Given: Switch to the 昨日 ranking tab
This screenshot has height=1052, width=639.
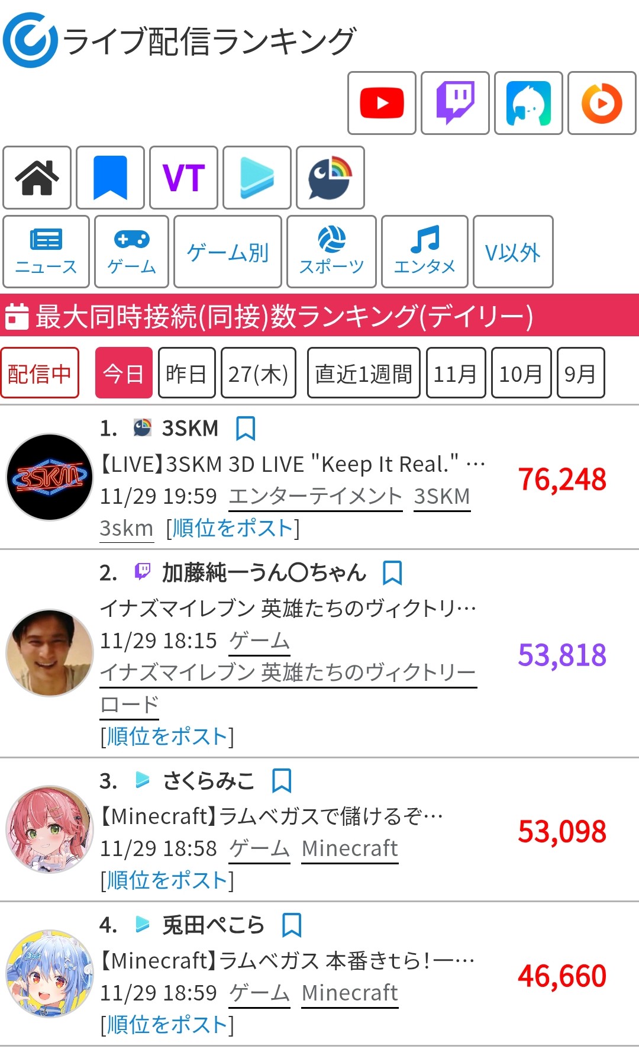Looking at the screenshot, I should (186, 373).
